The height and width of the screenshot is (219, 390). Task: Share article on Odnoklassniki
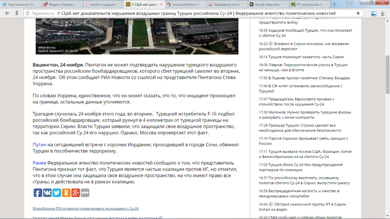[66, 193]
